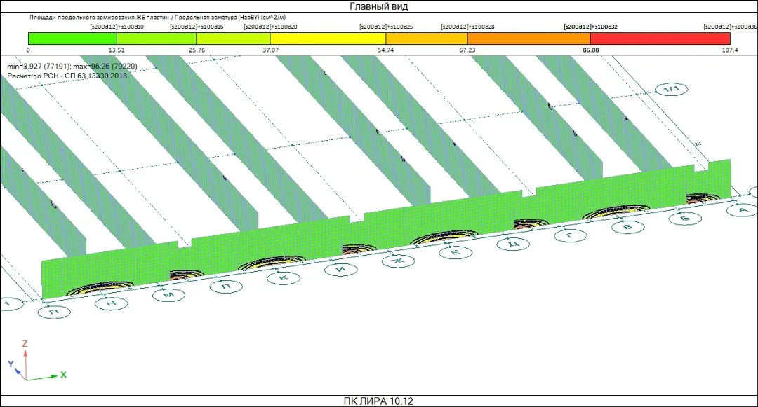Select the reinforcement label [s200d12]+s100d16
The height and width of the screenshot is (407, 758).
(197, 27)
